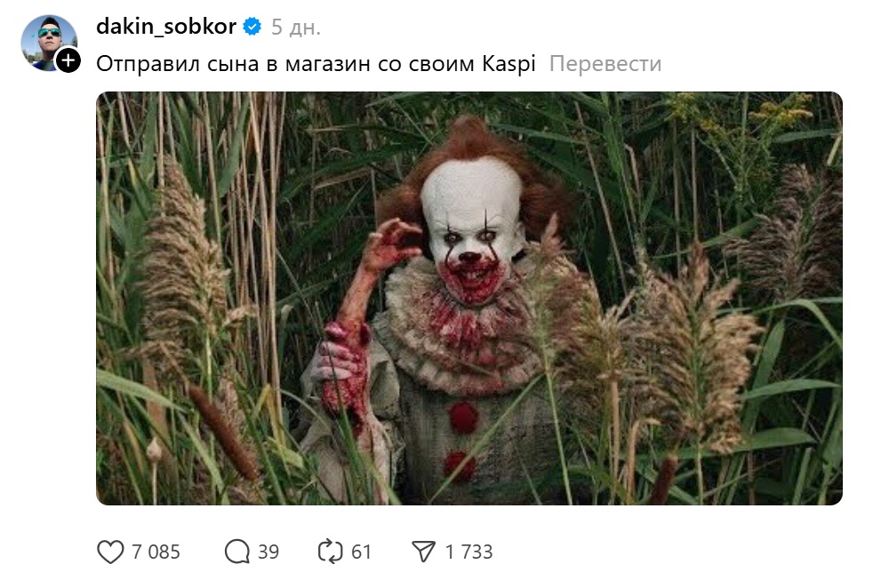881x580 pixels.
Task: Open dakin_sobkor's profile picture
Action: tap(49, 43)
